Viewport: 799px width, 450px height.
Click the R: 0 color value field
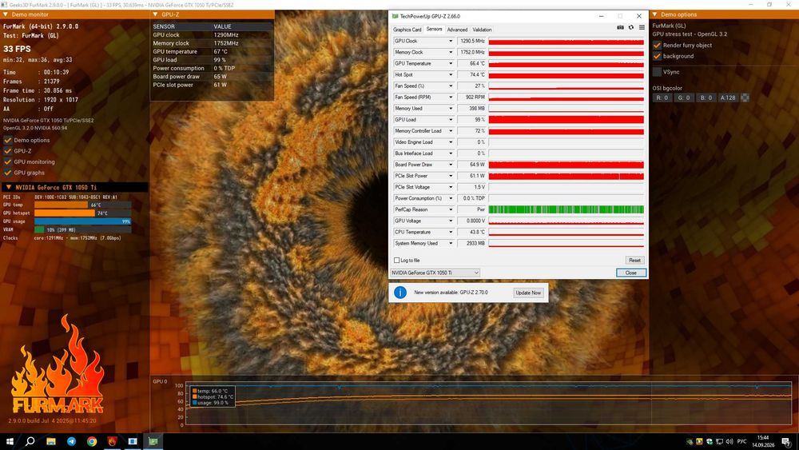(662, 98)
